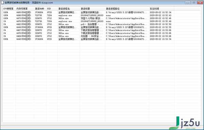This screenshot has height=130, width=204.
Task: Maximize the window
Action: pyautogui.click(x=194, y=3)
